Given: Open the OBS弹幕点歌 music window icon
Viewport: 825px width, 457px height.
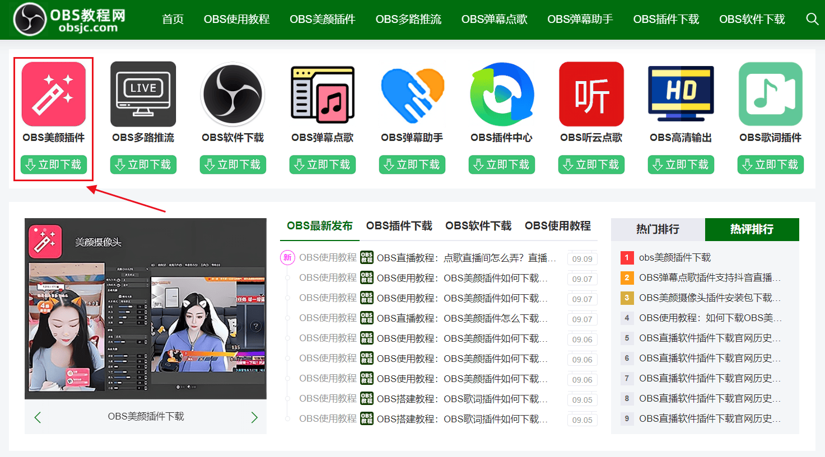Looking at the screenshot, I should [x=322, y=94].
